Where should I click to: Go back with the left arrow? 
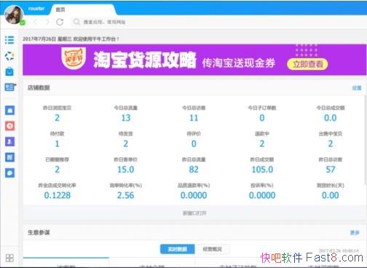36,22
